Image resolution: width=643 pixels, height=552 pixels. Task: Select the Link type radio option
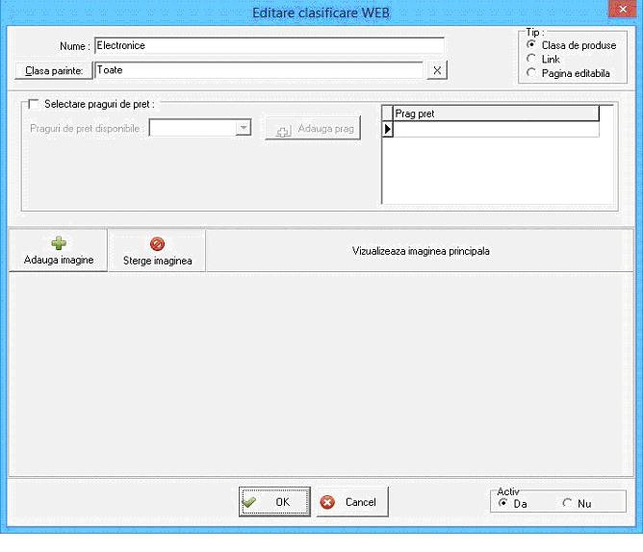pos(531,59)
